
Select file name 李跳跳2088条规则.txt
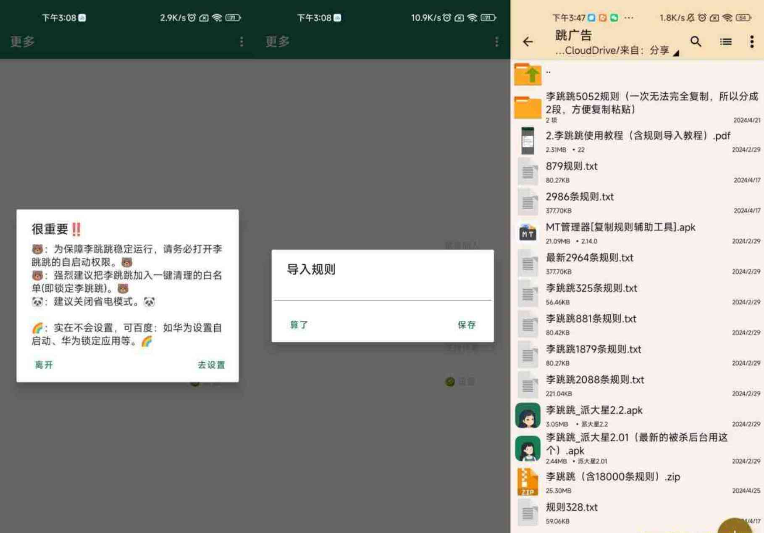pyautogui.click(x=595, y=380)
